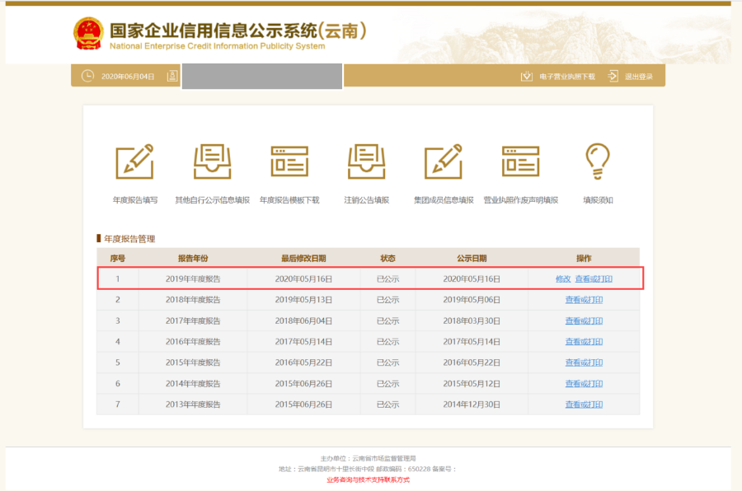The height and width of the screenshot is (491, 742).
Task: Click 查看或打印 for 2014年年度报告
Action: click(584, 384)
